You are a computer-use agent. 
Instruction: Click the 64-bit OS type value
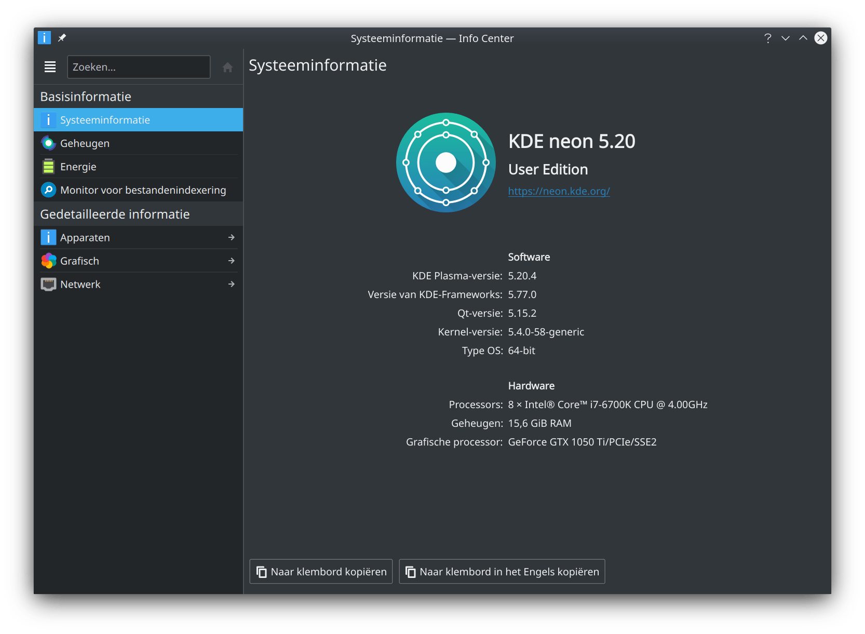521,350
